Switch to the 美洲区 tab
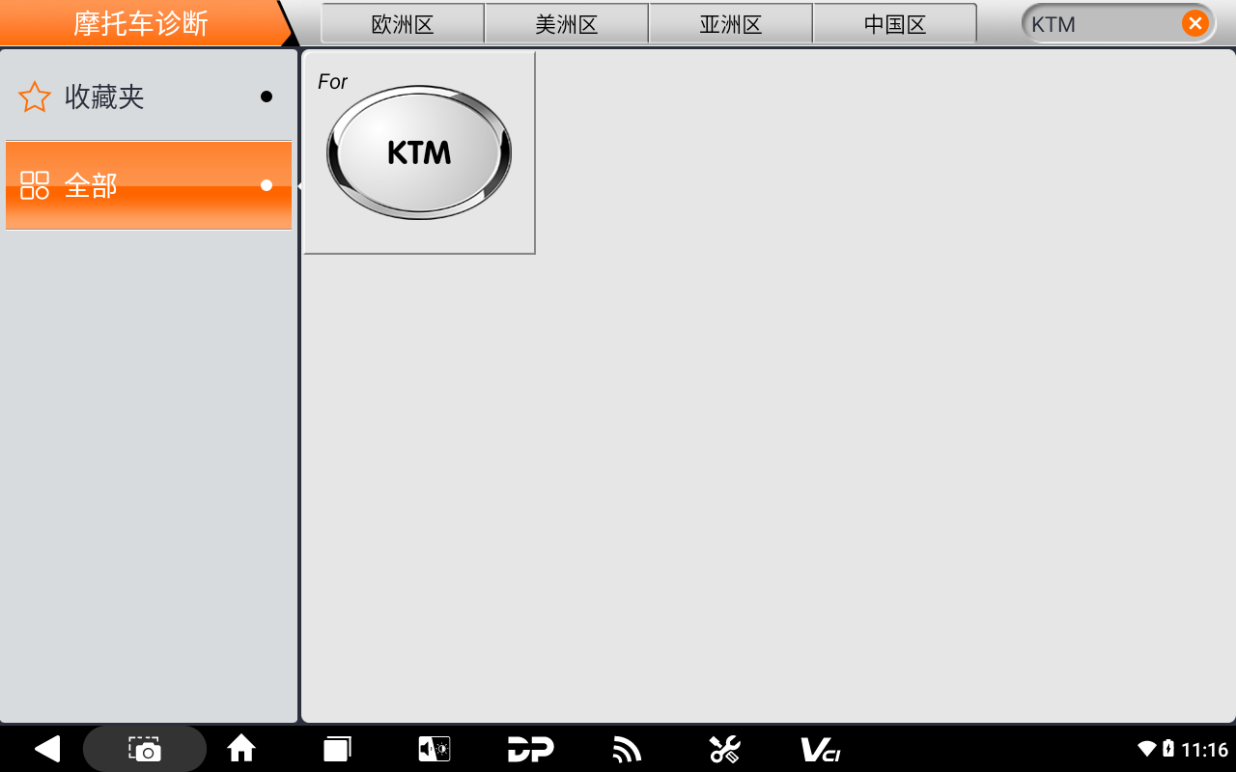 [x=567, y=24]
